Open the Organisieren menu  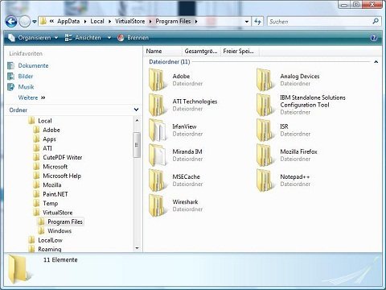tap(33, 38)
